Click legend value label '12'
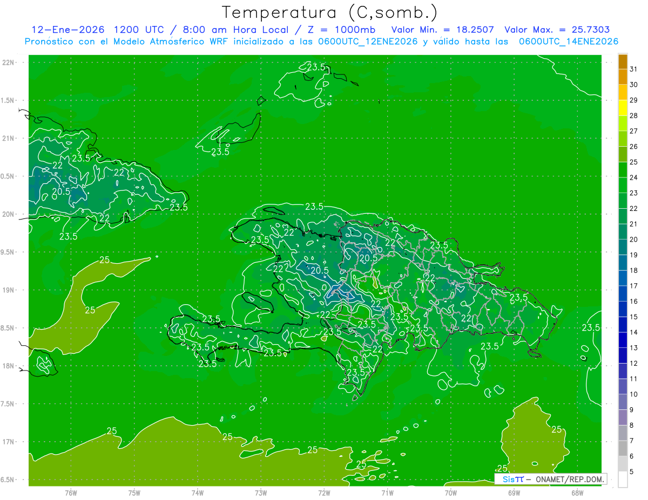The width and height of the screenshot is (648, 500). 634,364
